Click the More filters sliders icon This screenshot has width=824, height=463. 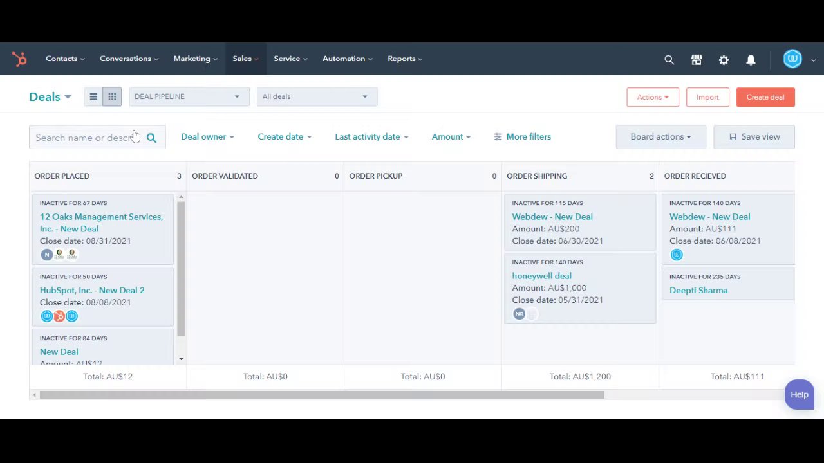pos(498,137)
